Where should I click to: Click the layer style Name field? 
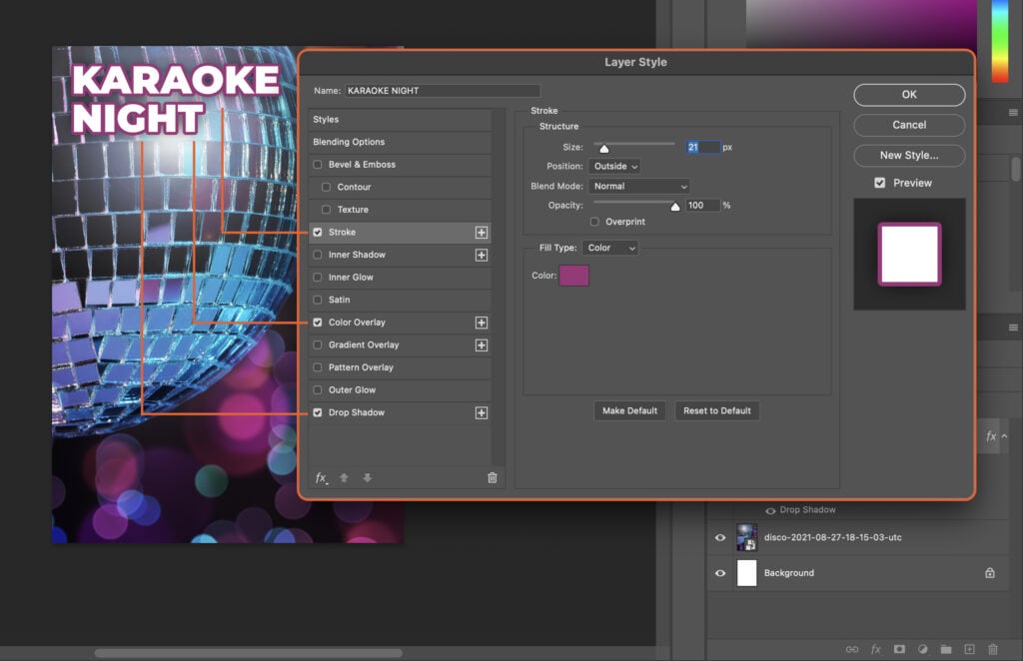443,90
